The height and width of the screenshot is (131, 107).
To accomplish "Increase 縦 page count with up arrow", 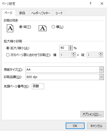I will 101,54.
